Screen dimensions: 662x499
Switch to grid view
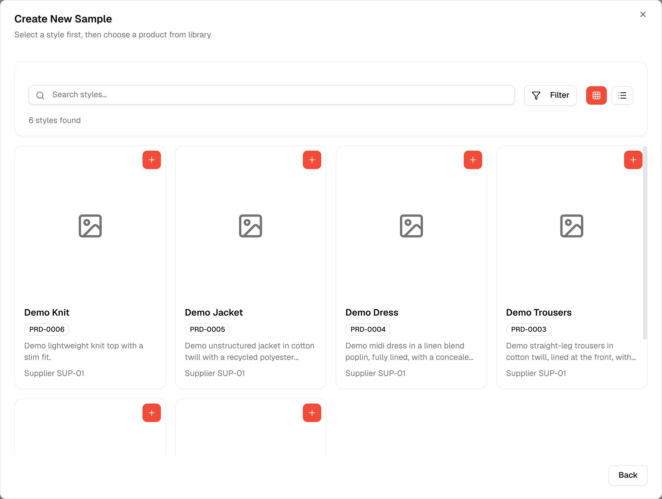pyautogui.click(x=596, y=95)
